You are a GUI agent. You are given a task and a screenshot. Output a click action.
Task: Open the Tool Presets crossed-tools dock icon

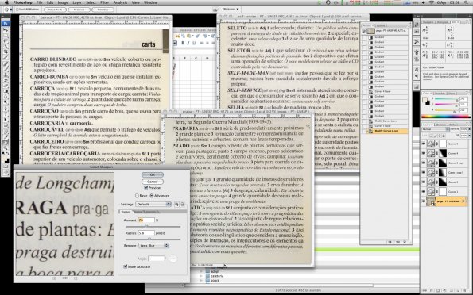click(x=417, y=41)
